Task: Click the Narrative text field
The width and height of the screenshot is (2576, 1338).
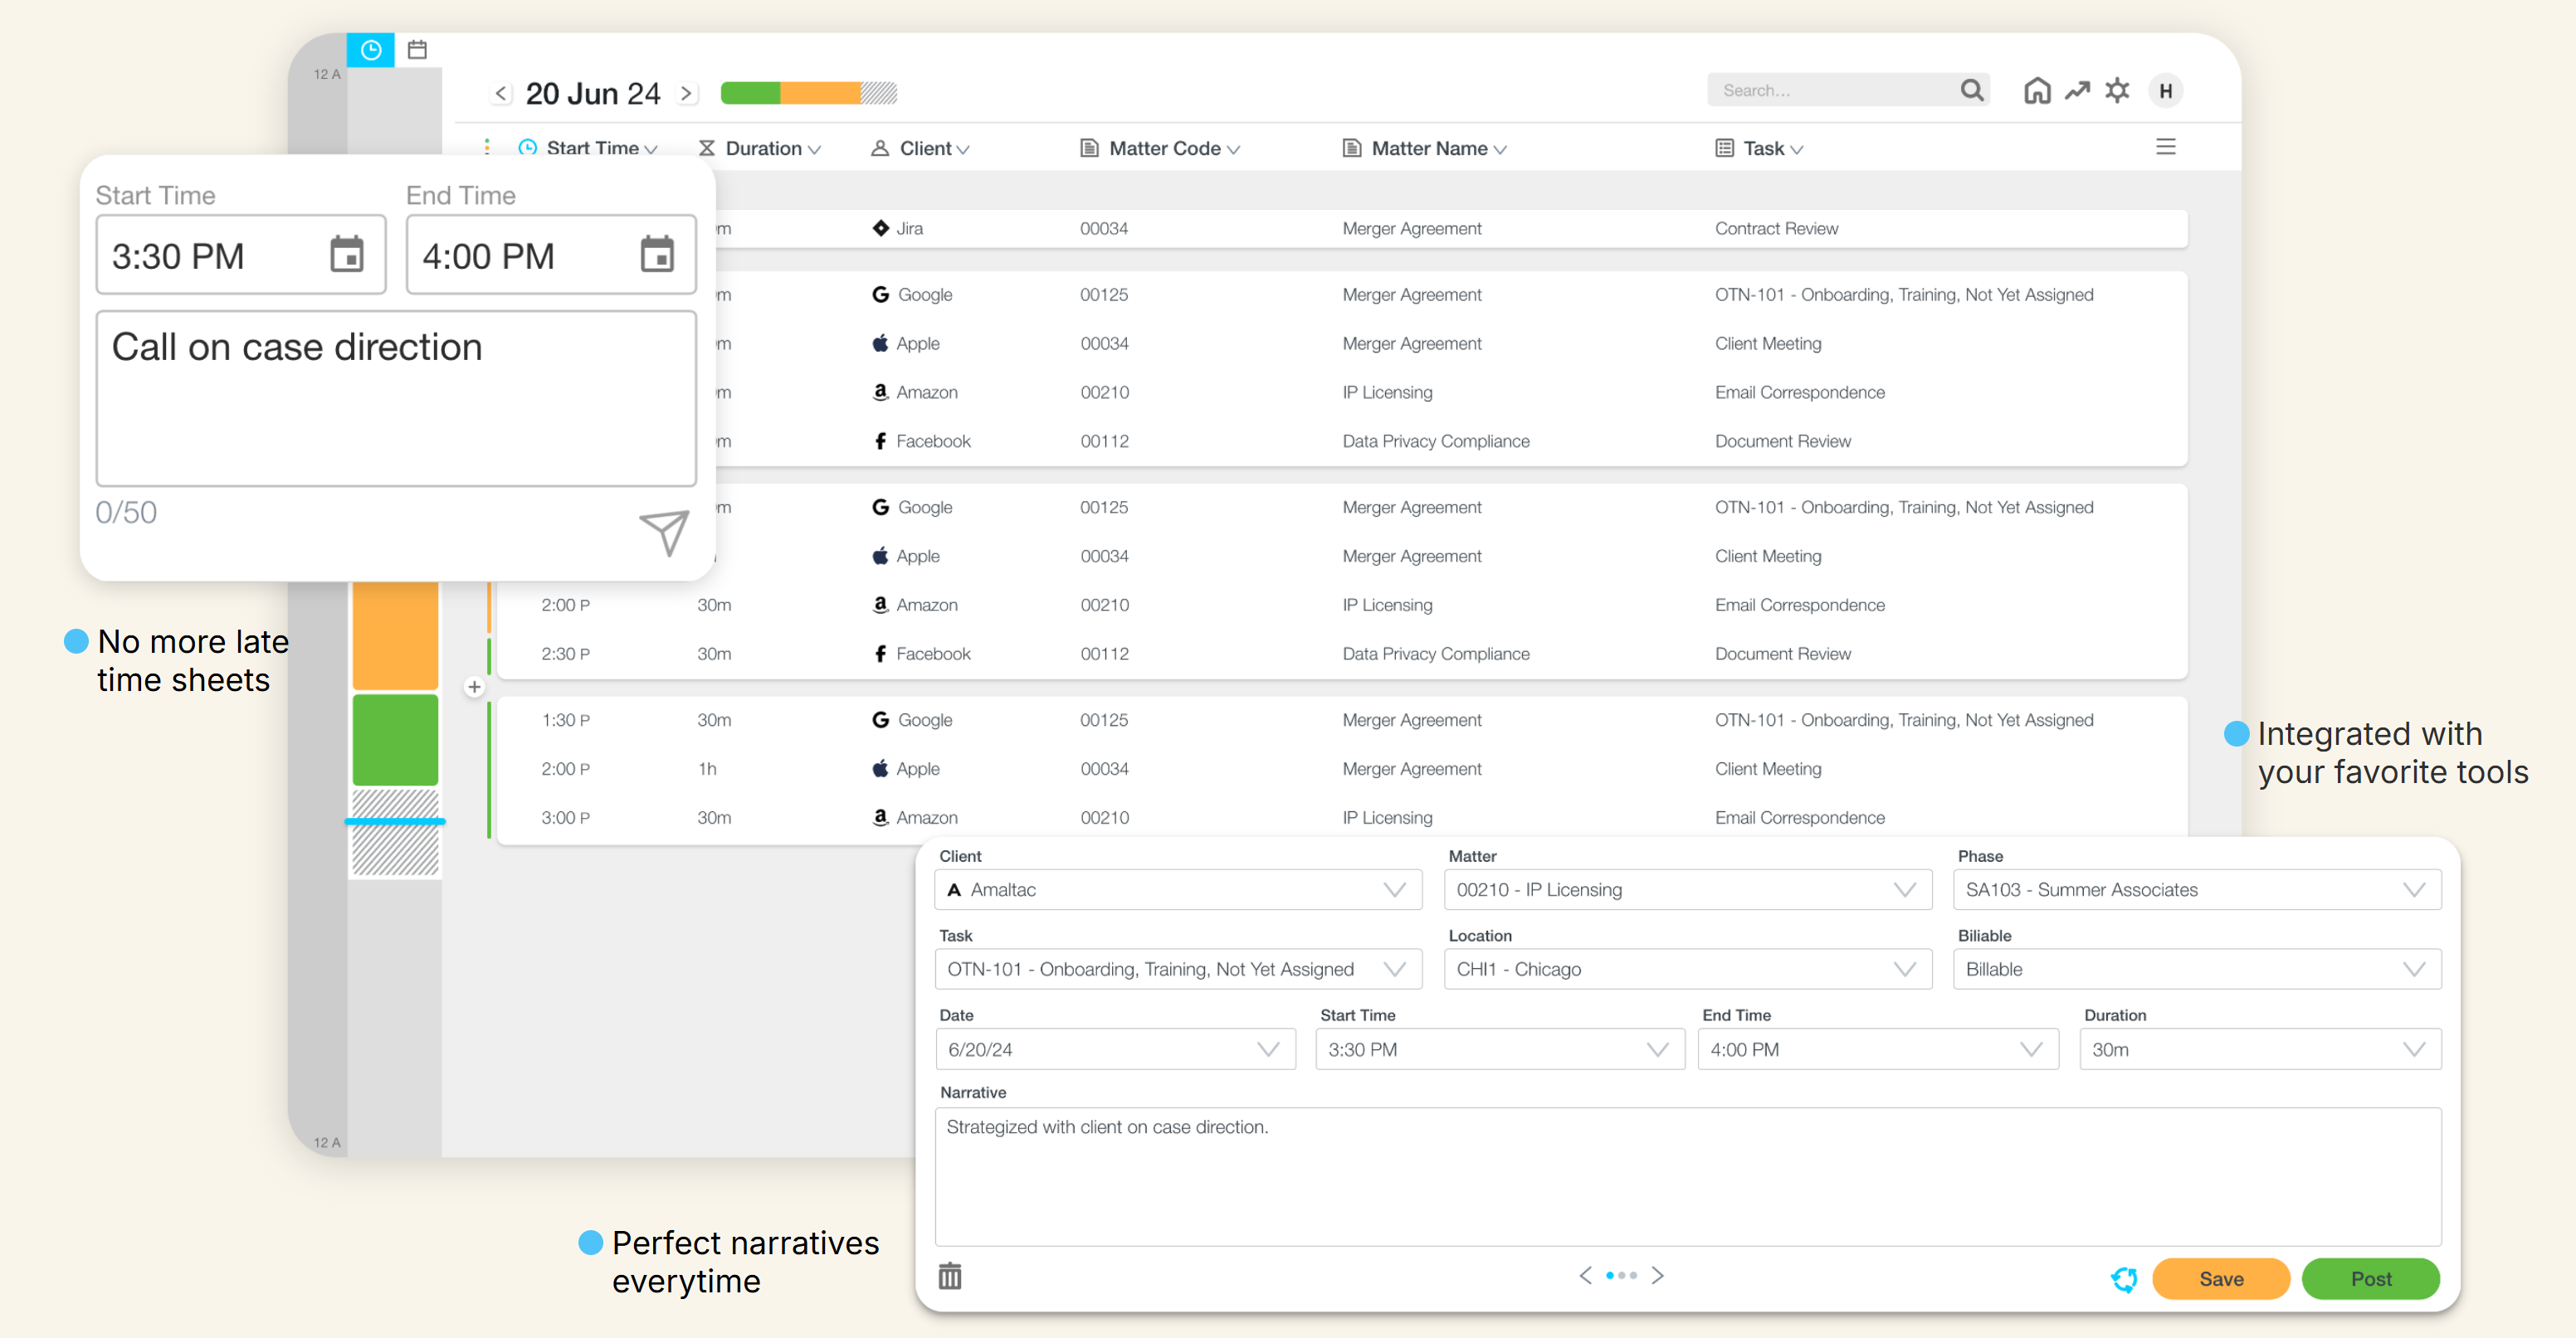Action: tap(1687, 1175)
